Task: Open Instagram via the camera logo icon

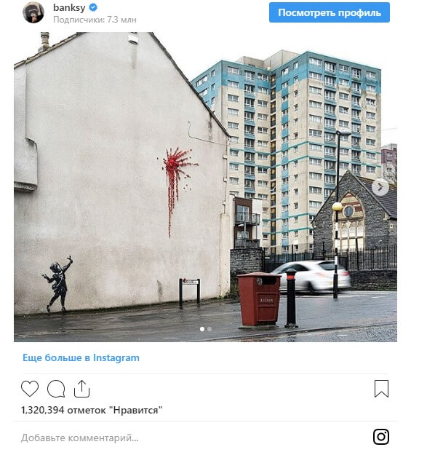Action: [x=381, y=436]
